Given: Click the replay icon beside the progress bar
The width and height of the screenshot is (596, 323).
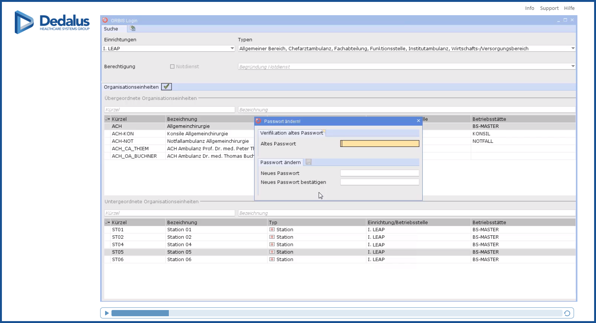Looking at the screenshot, I should click(x=567, y=313).
